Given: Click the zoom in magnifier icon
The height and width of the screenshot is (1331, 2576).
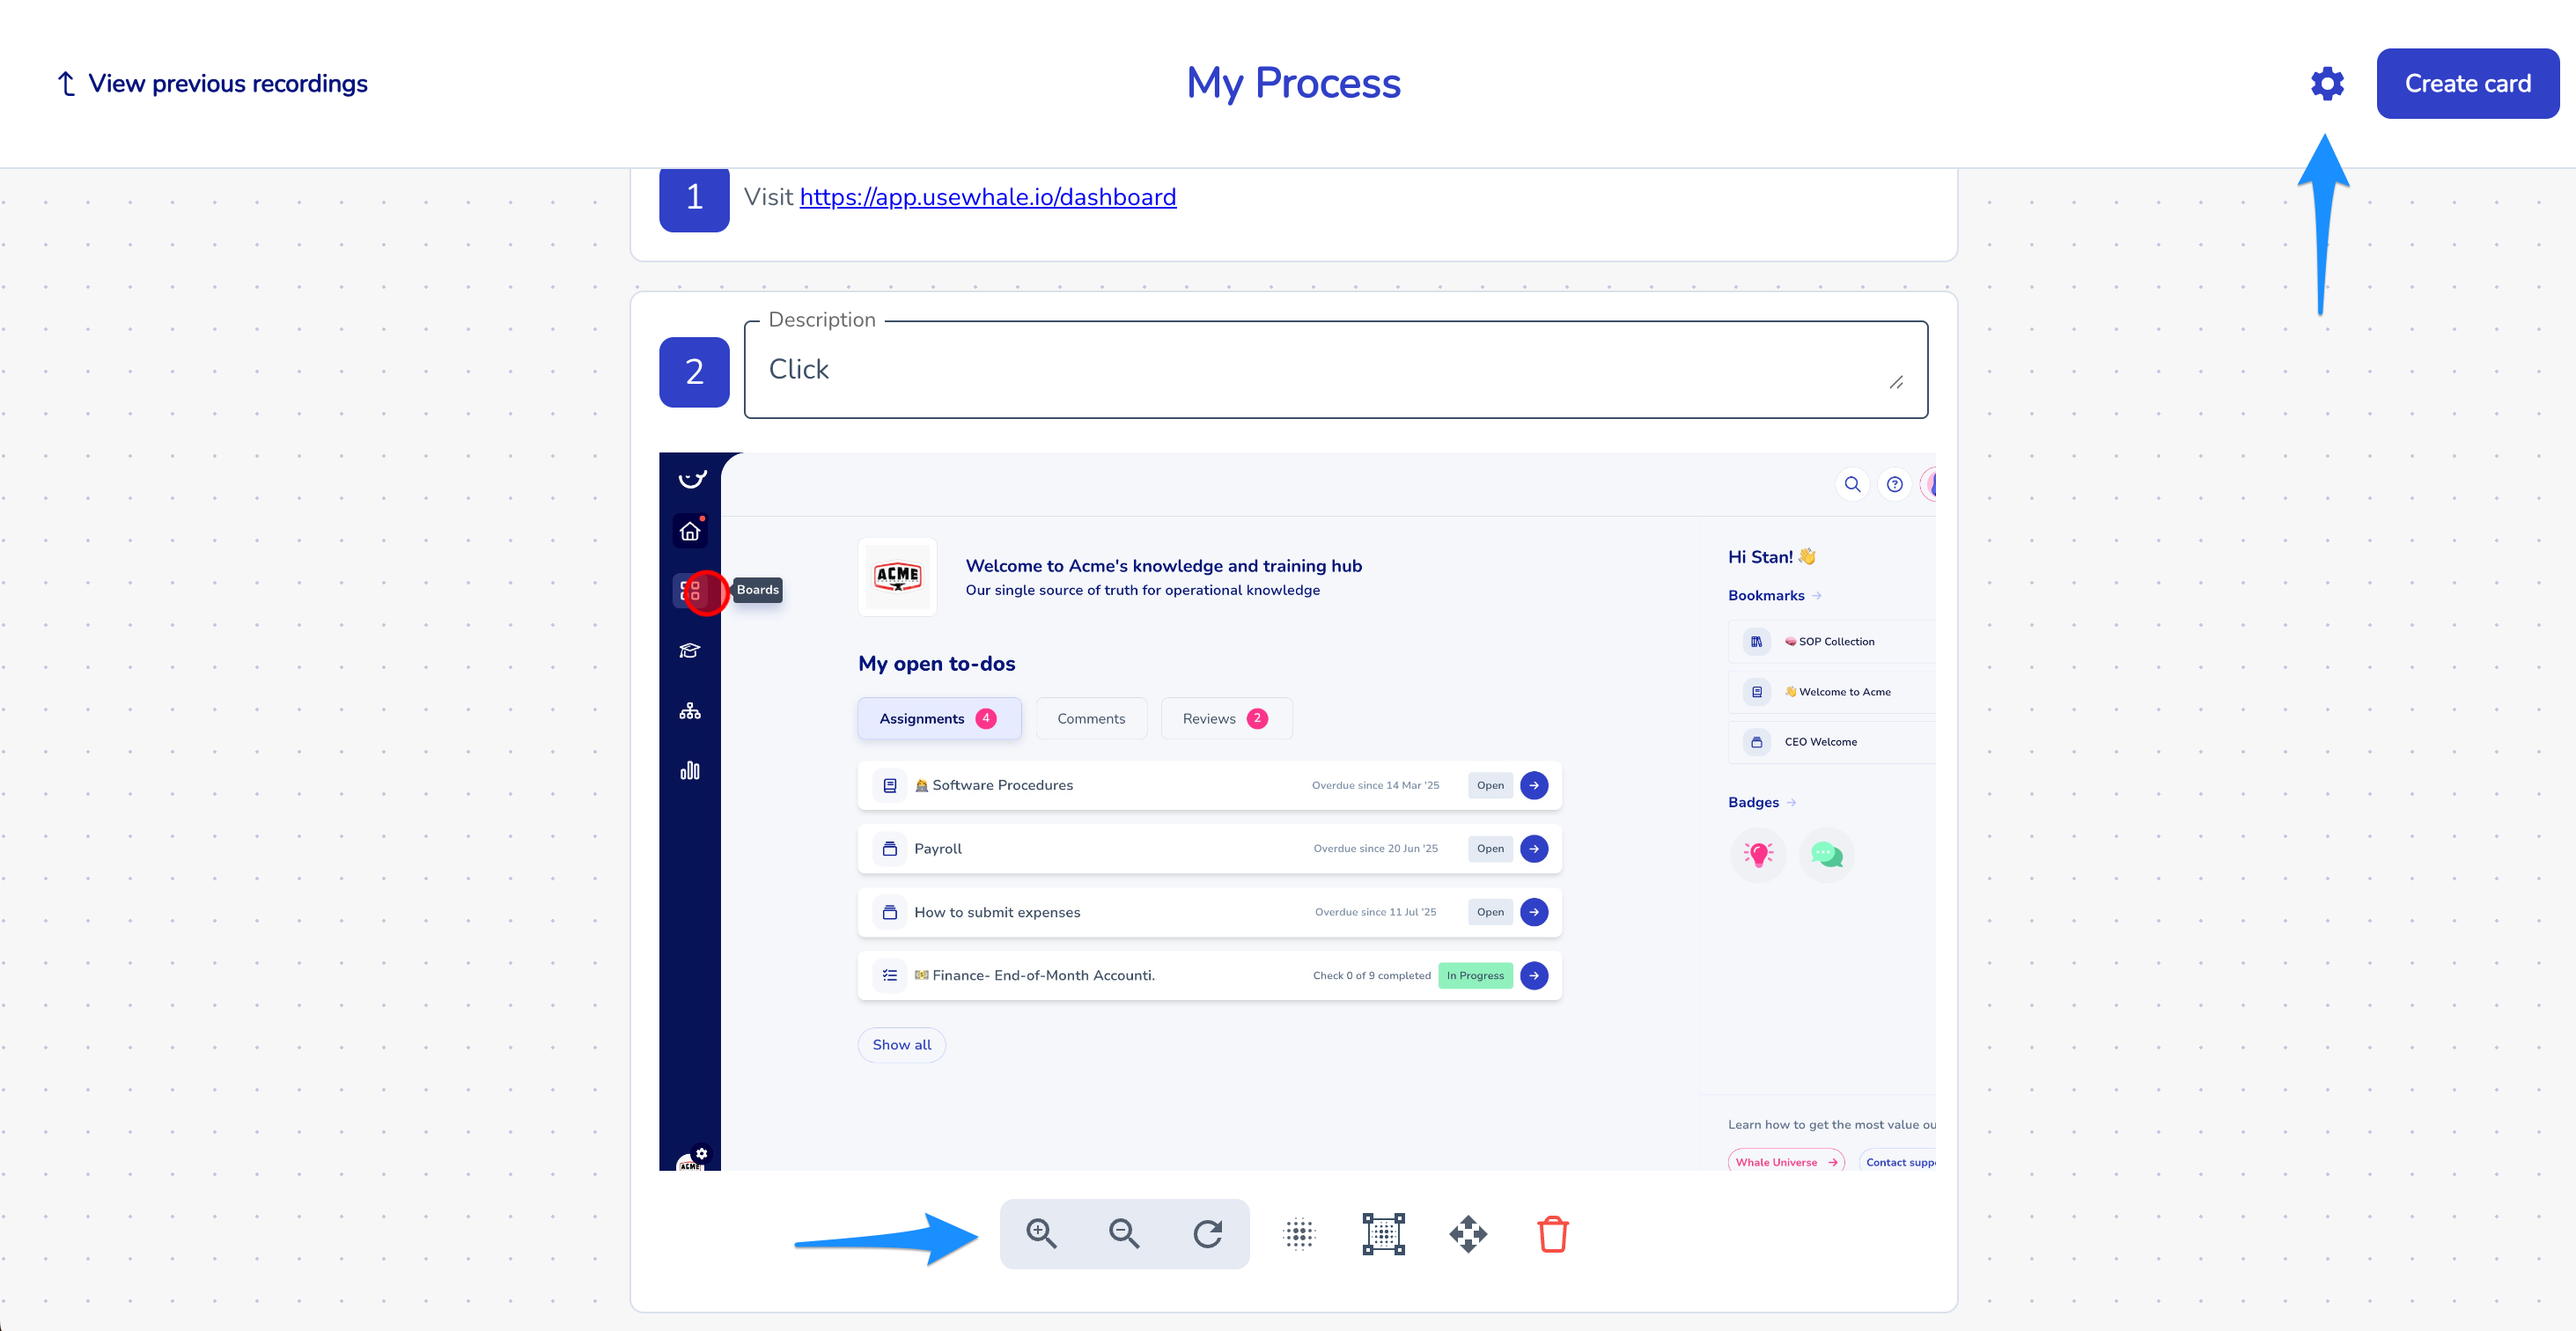Looking at the screenshot, I should point(1041,1233).
